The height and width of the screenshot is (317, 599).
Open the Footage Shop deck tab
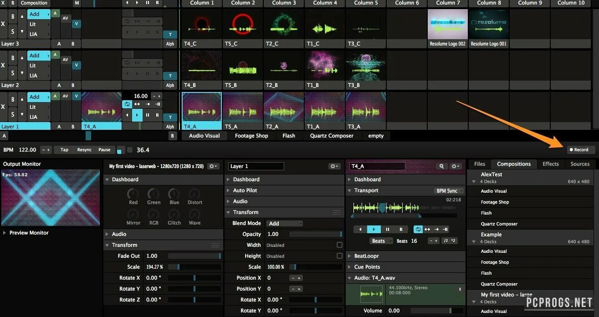pos(251,136)
